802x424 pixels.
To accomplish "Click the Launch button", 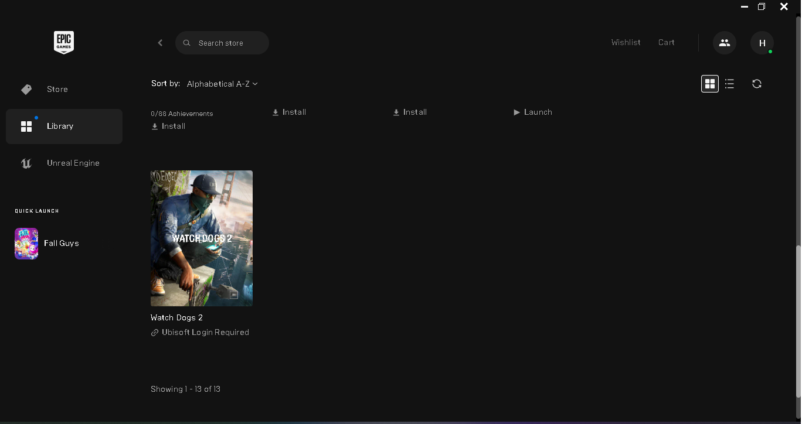I will tap(533, 112).
